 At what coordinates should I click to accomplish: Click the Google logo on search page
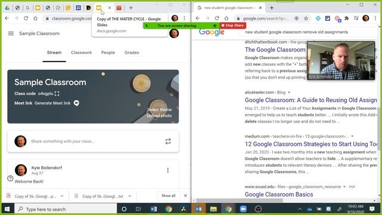coord(211,32)
